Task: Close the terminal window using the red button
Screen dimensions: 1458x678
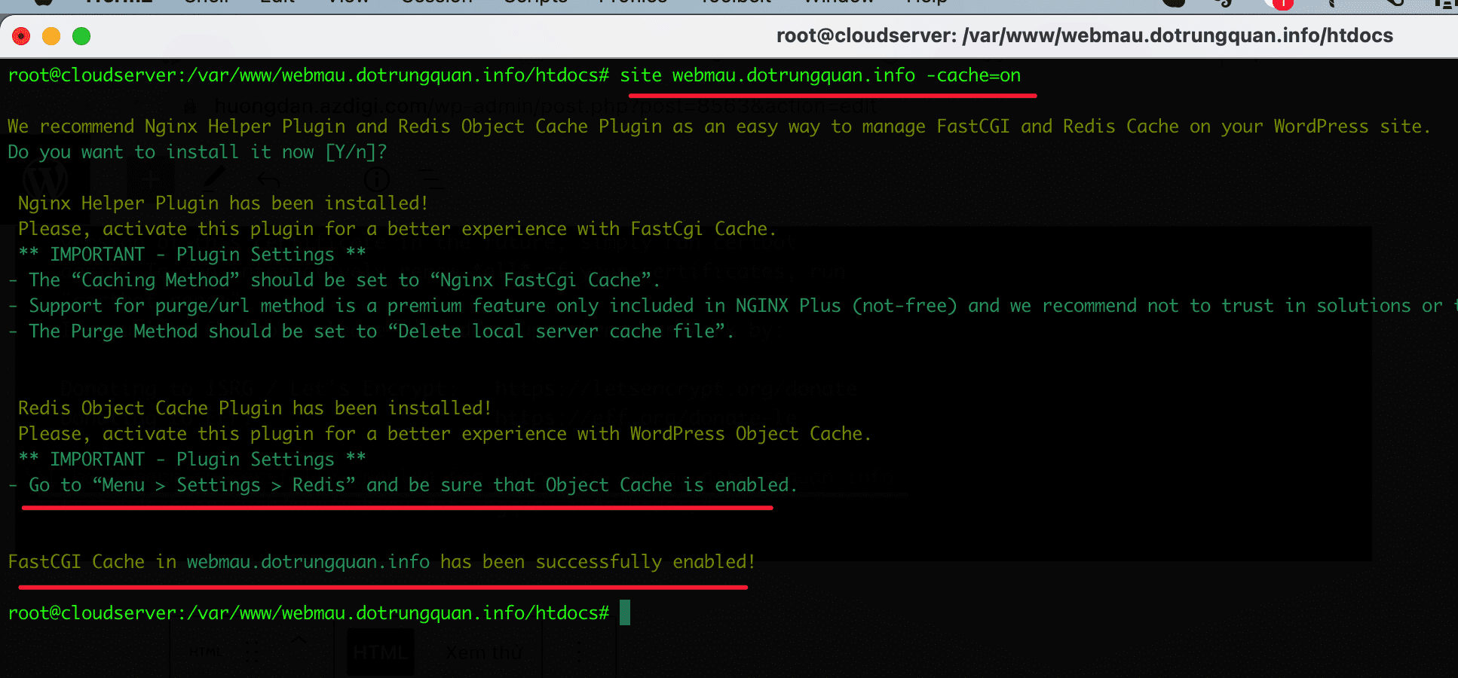Action: click(x=21, y=36)
